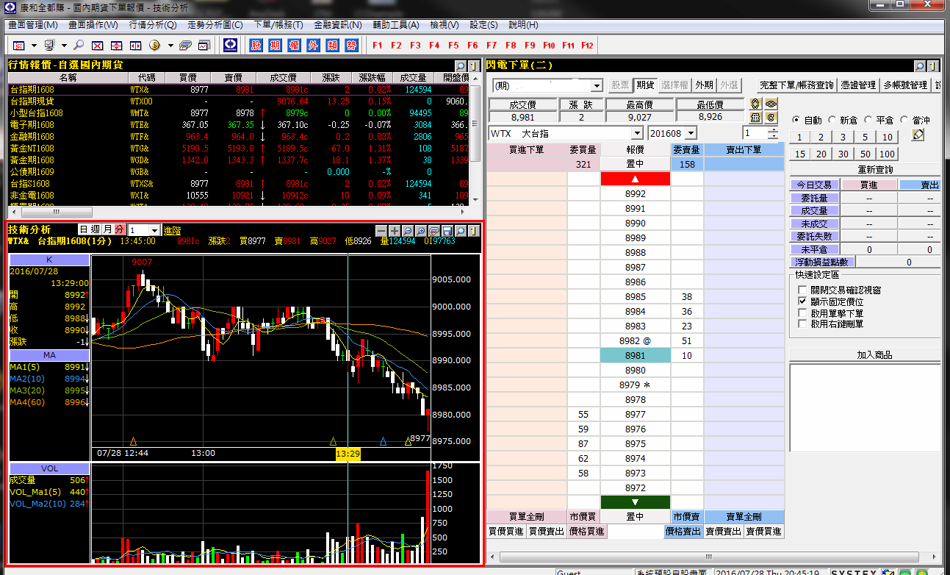Click the 完整下單/帳務查詢 button
This screenshot has height=575, width=950.
point(797,85)
